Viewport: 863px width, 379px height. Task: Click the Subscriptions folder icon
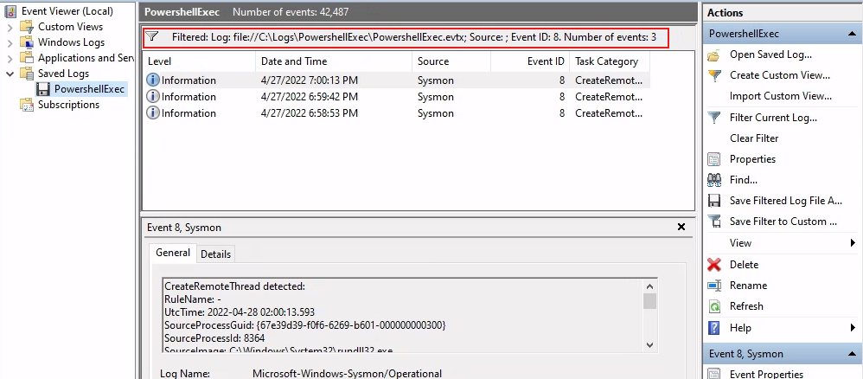click(x=27, y=105)
